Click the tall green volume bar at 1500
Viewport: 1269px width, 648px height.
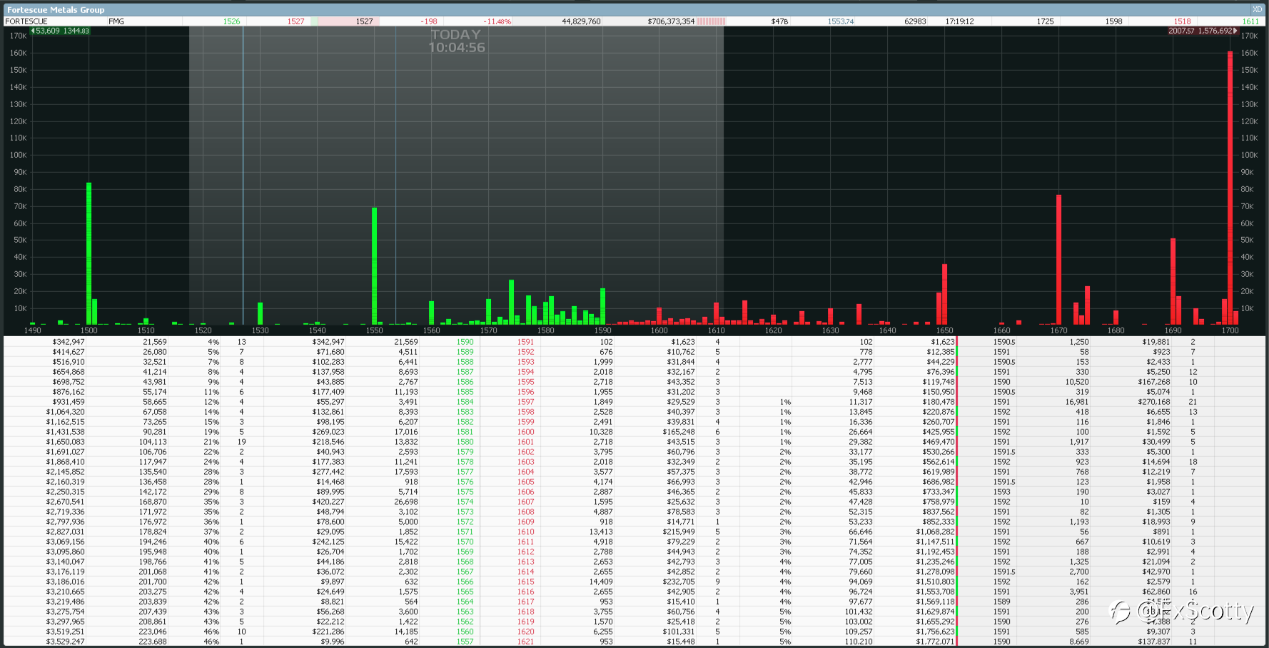[89, 253]
